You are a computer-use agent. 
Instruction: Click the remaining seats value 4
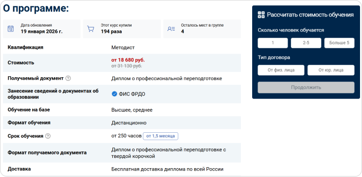click(x=182, y=31)
